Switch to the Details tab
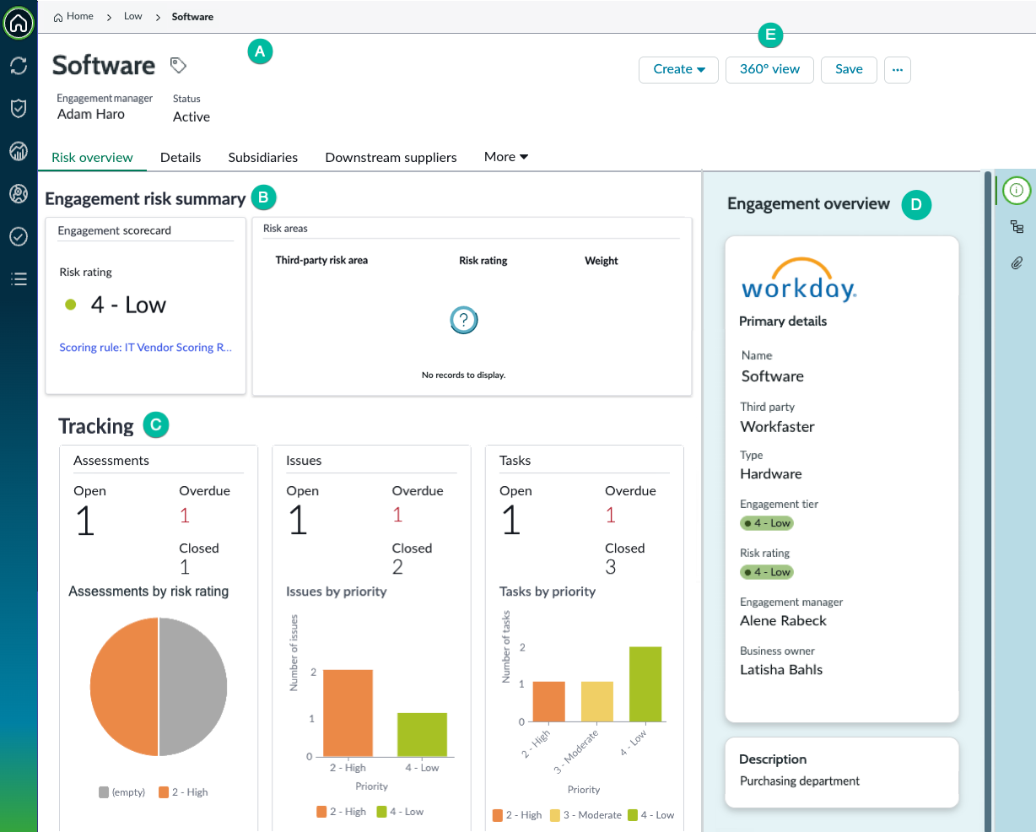 (181, 157)
